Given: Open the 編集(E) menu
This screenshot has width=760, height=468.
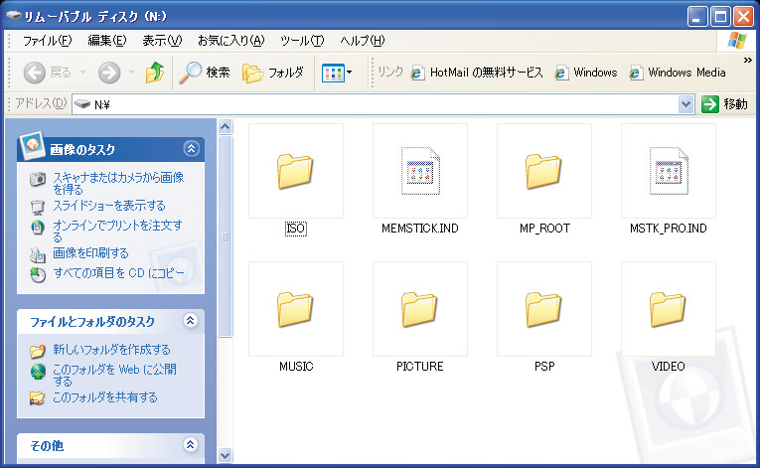Looking at the screenshot, I should [x=107, y=41].
